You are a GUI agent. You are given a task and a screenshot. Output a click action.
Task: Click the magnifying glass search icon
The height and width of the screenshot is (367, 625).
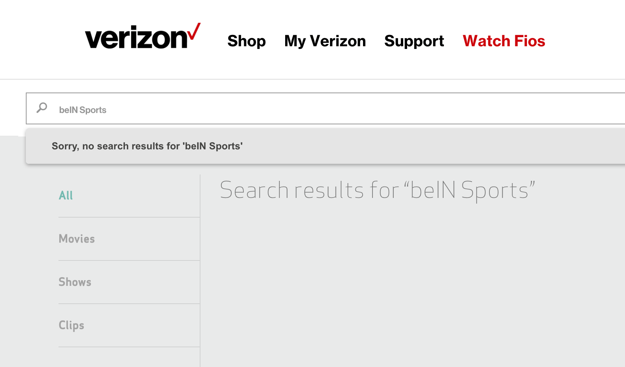(42, 108)
